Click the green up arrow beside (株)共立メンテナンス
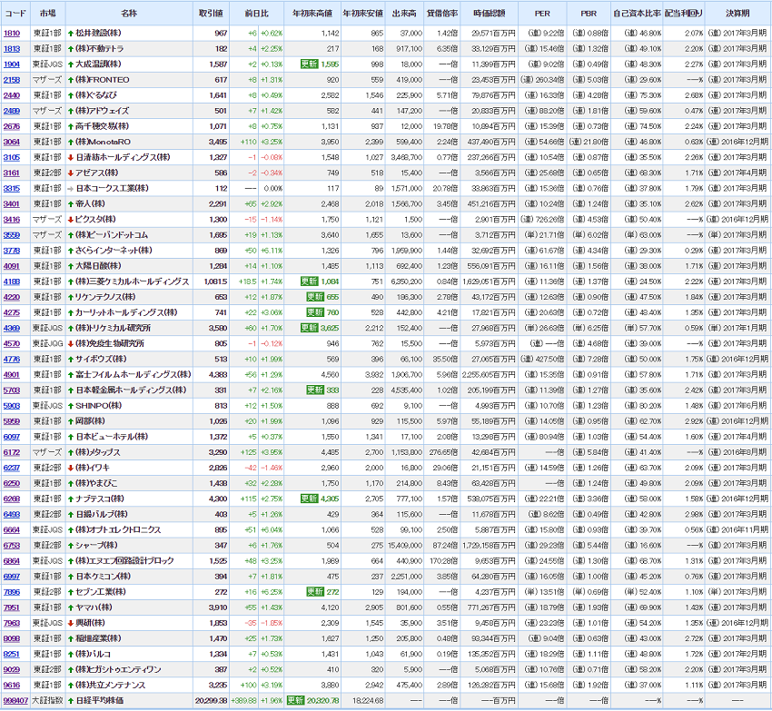Screen dimensions: 772x711 (x=71, y=685)
